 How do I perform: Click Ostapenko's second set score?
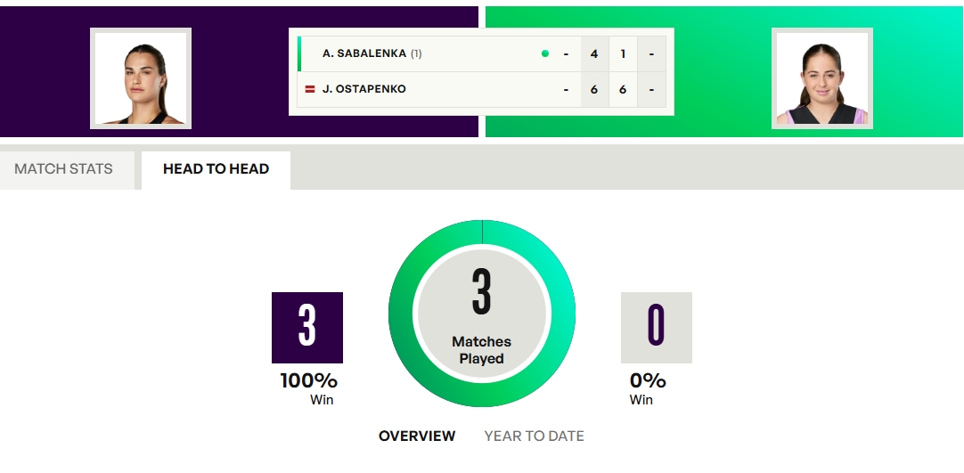[x=623, y=89]
